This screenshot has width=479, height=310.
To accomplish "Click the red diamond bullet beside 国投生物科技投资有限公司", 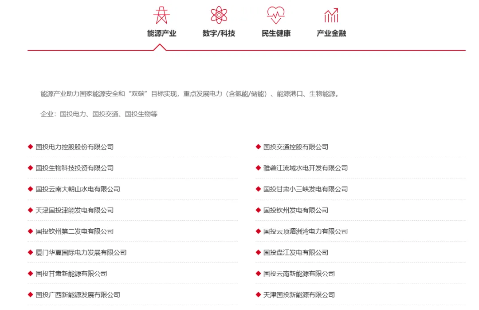I will pos(30,168).
